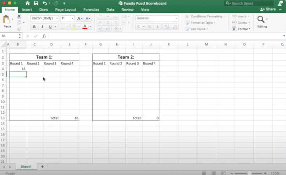The height and width of the screenshot is (175, 286).
Task: Cancel formula entry with X icon
Action: click(x=28, y=36)
